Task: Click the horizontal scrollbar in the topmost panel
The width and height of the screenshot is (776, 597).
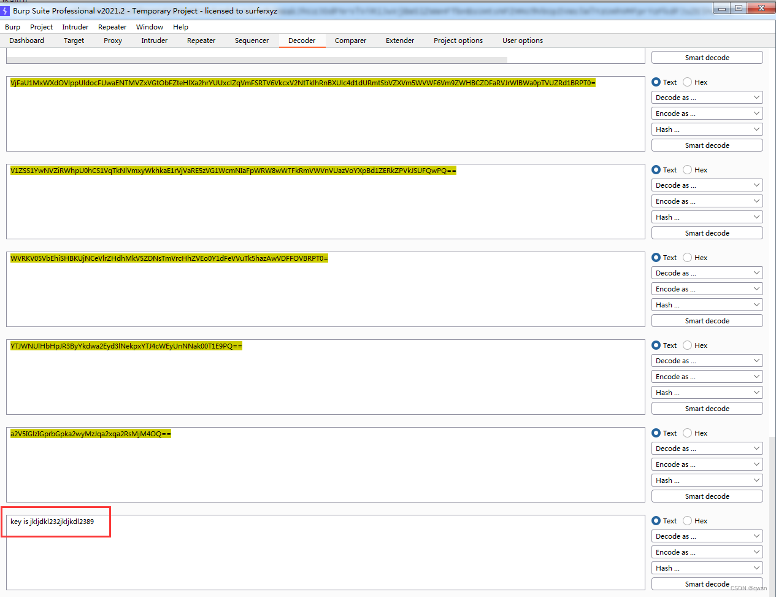Action: click(x=256, y=60)
